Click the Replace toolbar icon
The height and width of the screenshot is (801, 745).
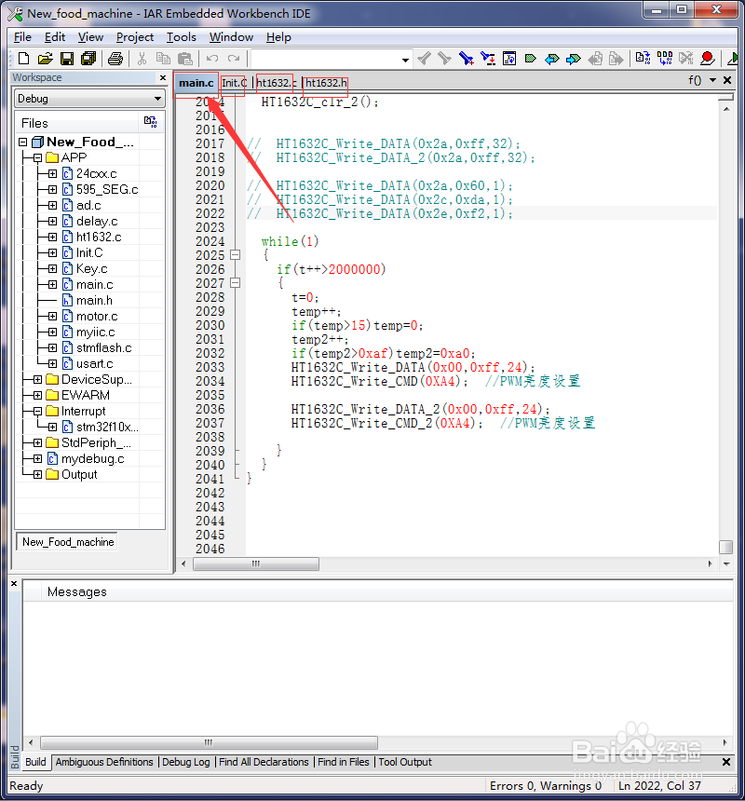coord(488,59)
